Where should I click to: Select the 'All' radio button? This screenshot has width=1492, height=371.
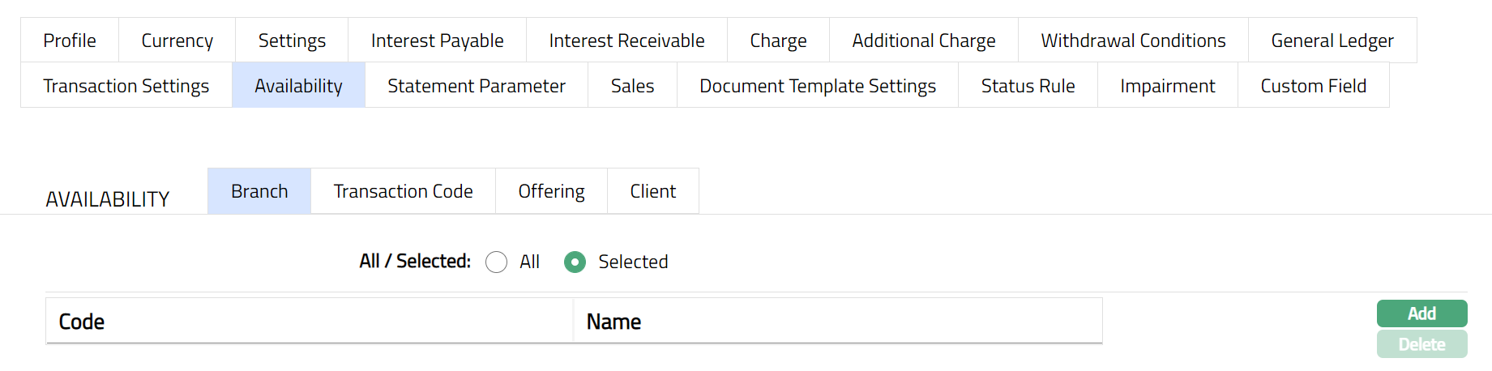(497, 262)
